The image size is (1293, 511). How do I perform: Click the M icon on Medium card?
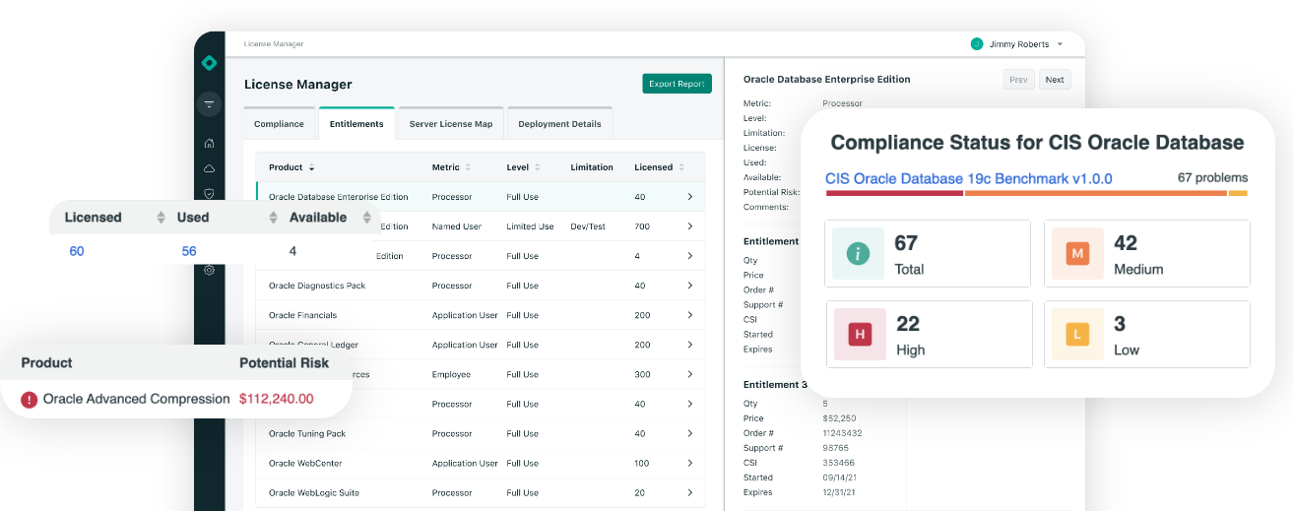pyautogui.click(x=1077, y=253)
